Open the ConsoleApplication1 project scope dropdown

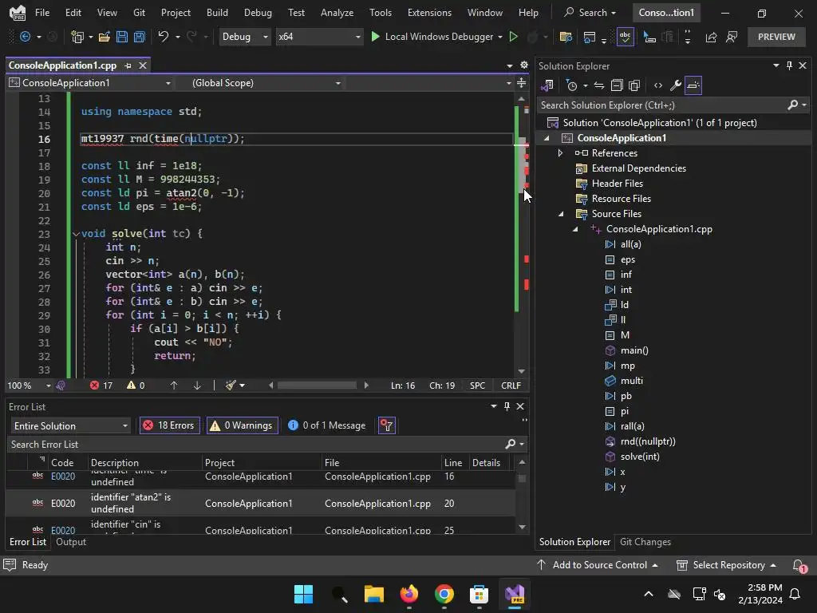[91, 83]
